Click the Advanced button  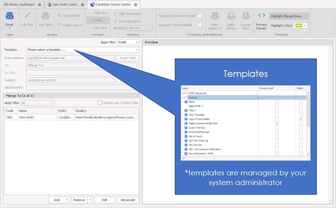128,200
